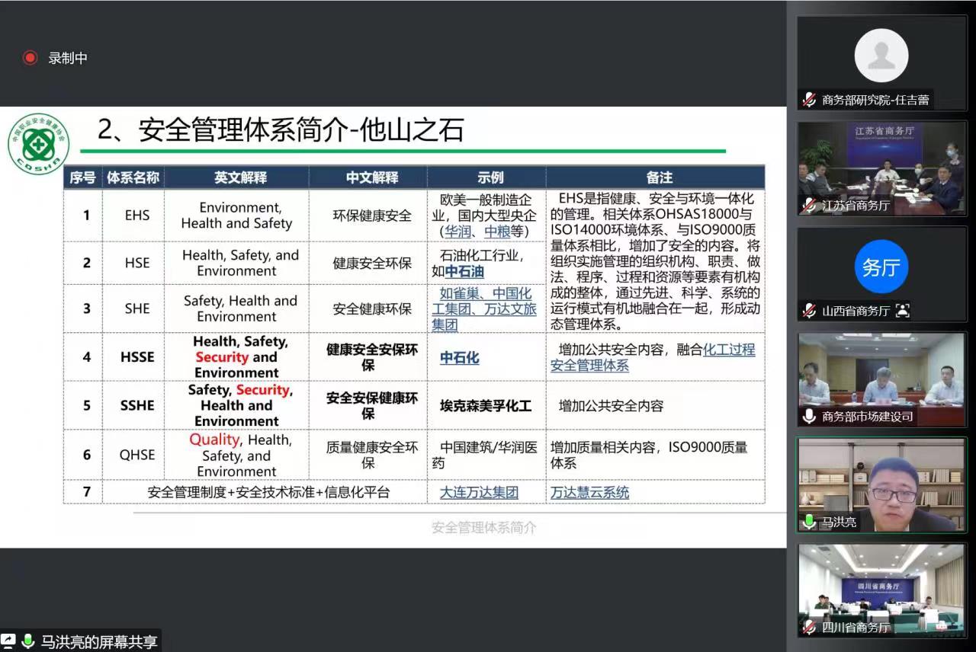
Task: Open the 万达慧云系统 hyperlink
Action: (589, 492)
